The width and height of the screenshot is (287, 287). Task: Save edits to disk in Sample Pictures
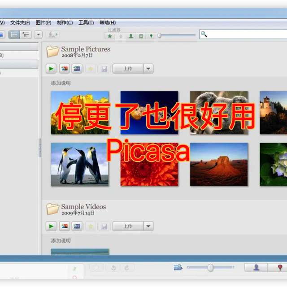coord(104,69)
